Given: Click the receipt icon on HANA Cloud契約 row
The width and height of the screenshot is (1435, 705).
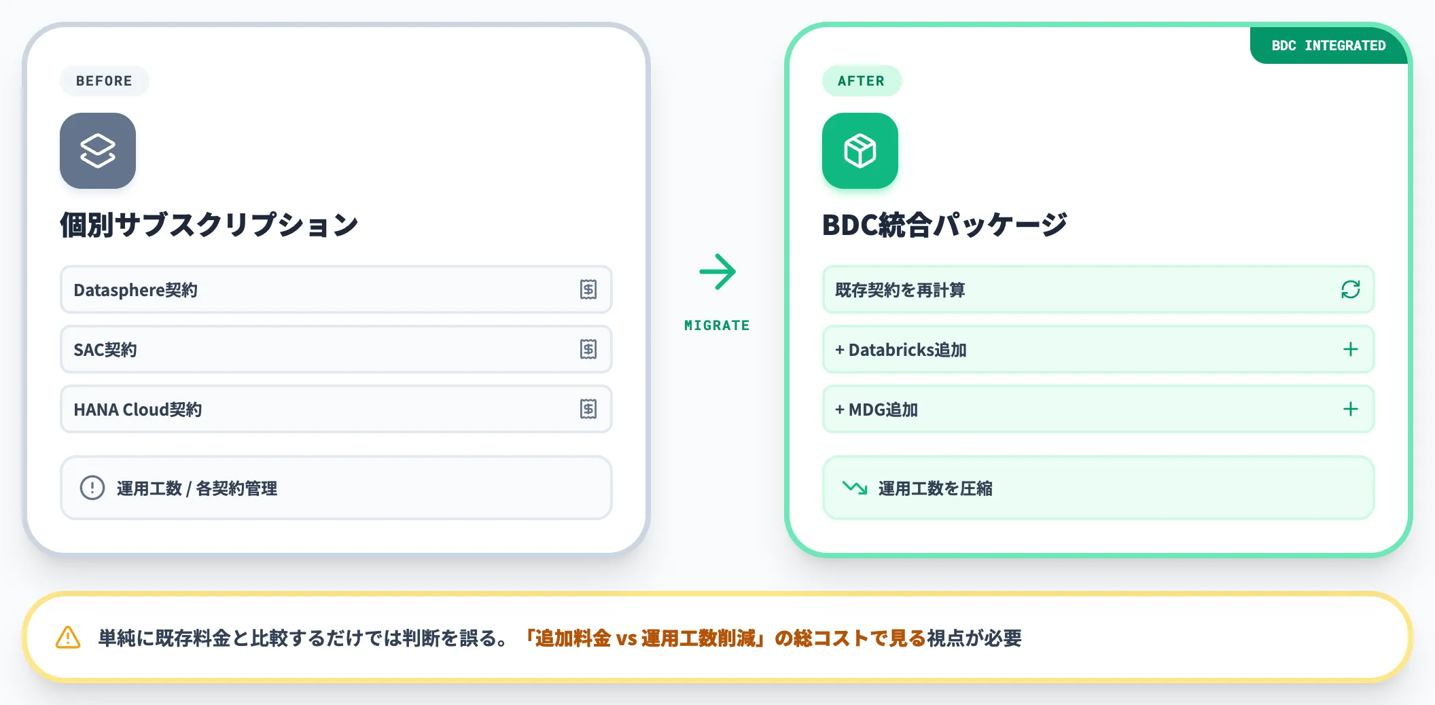Looking at the screenshot, I should [588, 410].
